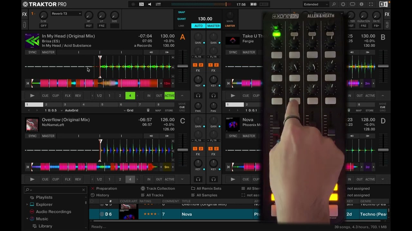This screenshot has width=412, height=231.
Task: Toggle Deck A REV reverse mode
Action: 78,96
